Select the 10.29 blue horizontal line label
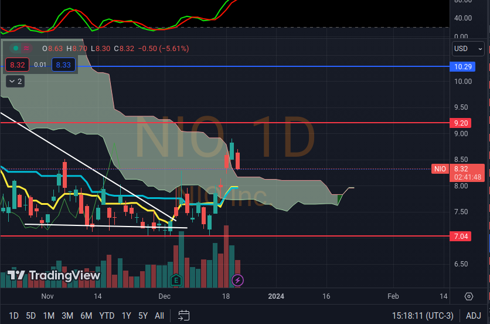 pos(462,67)
